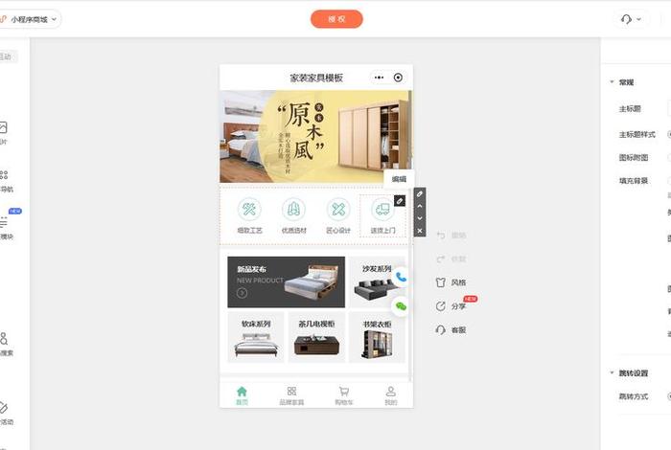Viewport: 671px width, 450px height.
Task: Click the 图标附图 label
Action: click(x=634, y=157)
